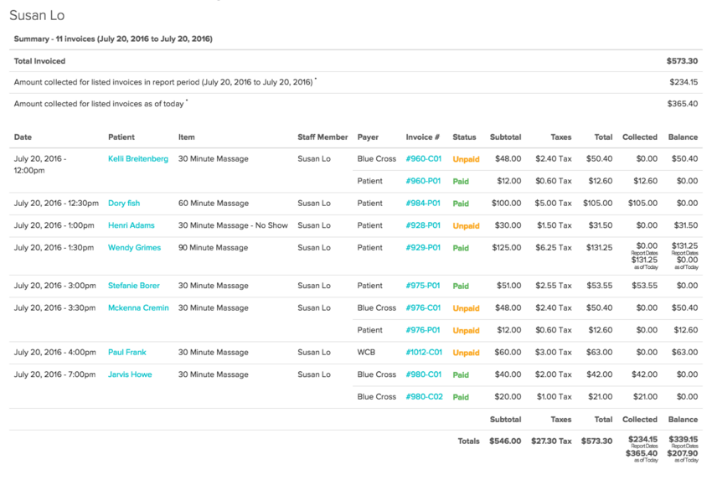Viewport: 712px width, 480px height.
Task: Click invoice number #928-P01
Action: pyautogui.click(x=423, y=225)
